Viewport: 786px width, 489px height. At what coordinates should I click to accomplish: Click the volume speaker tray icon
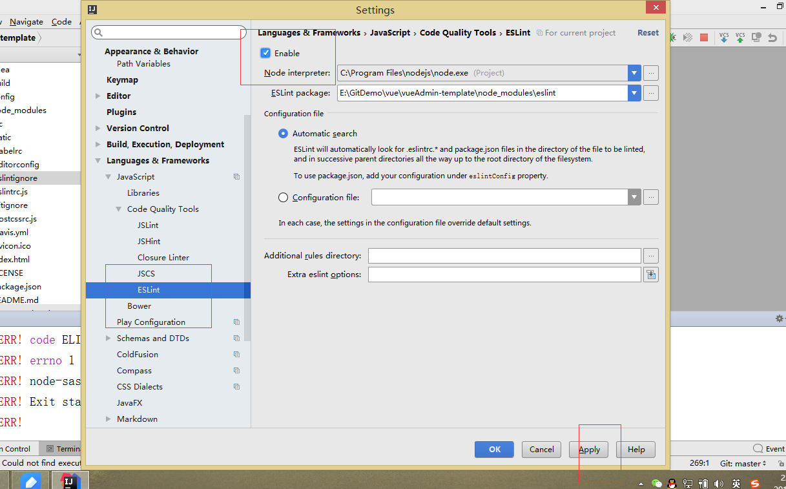coord(719,483)
